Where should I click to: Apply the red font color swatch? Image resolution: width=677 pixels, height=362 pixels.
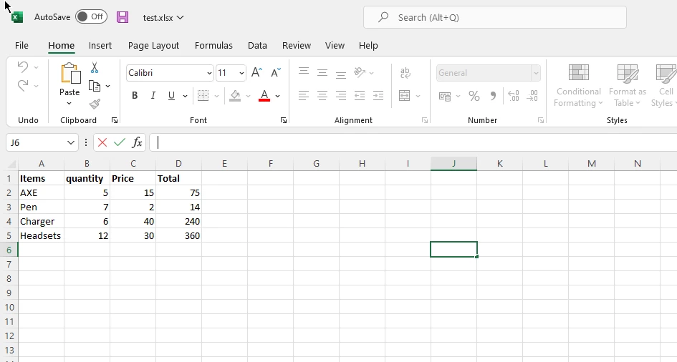(x=264, y=96)
